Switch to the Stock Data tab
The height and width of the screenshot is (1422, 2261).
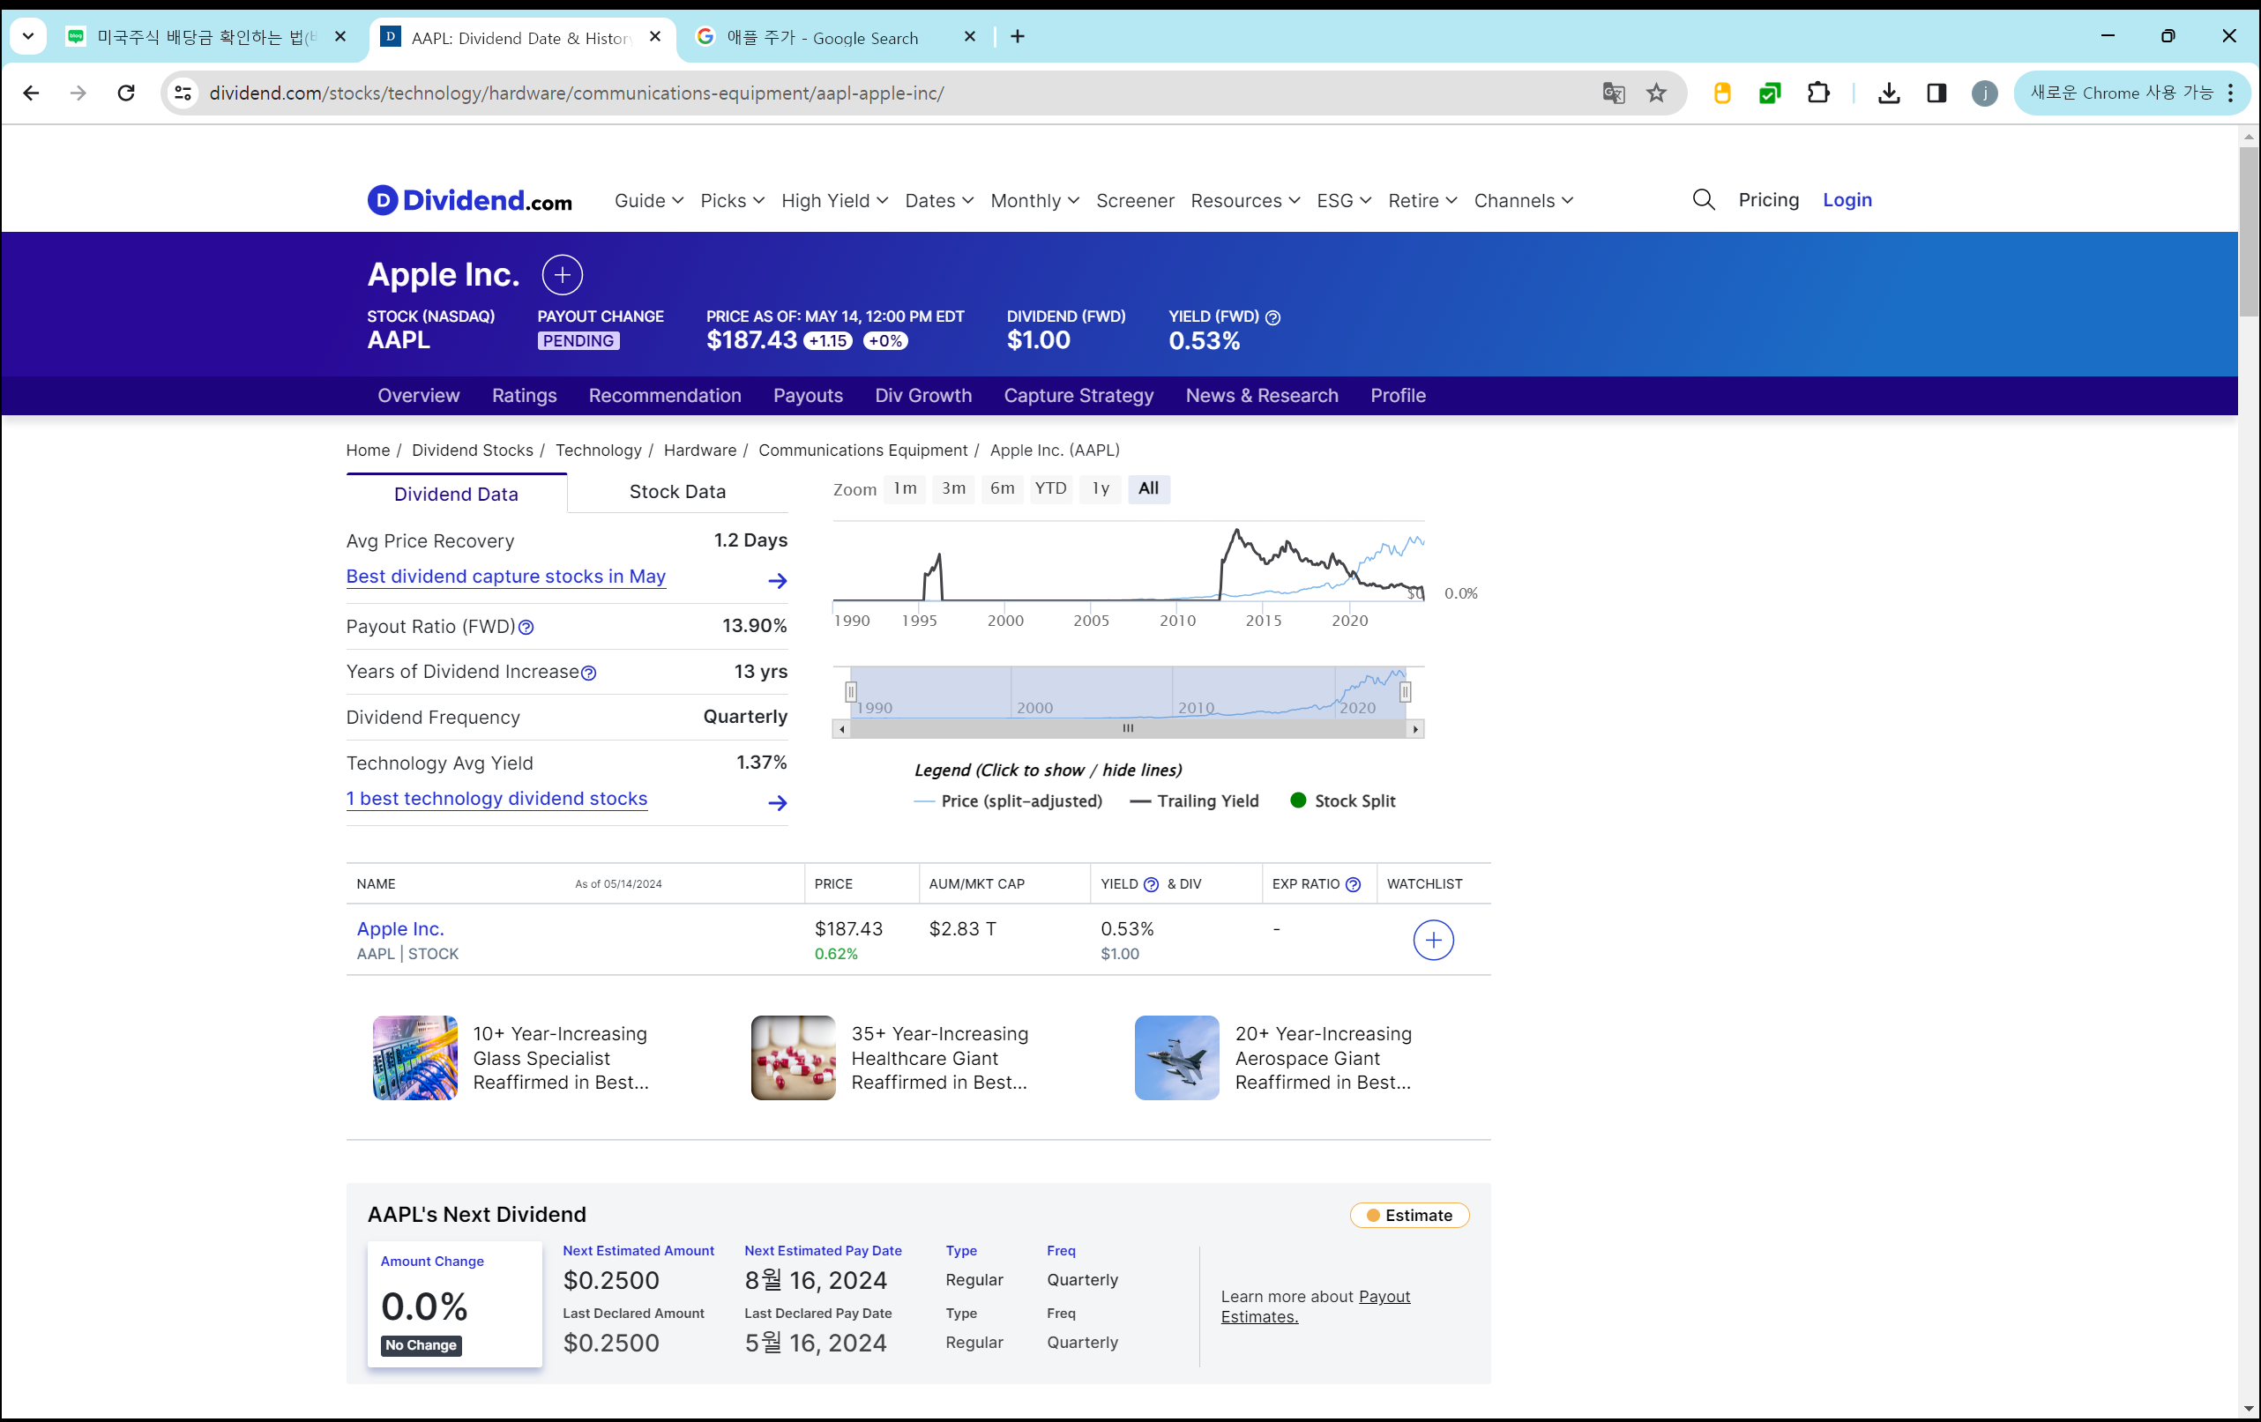point(677,492)
